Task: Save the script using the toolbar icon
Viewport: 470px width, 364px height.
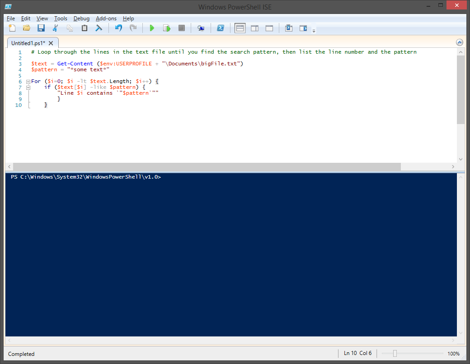Action: pyautogui.click(x=41, y=28)
